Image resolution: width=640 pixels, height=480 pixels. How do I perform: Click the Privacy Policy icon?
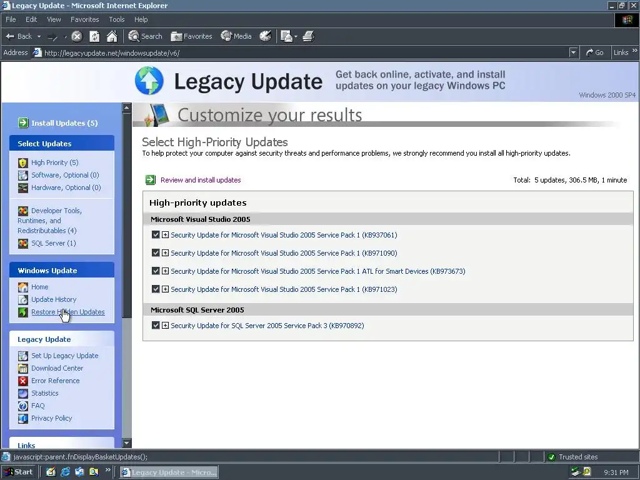tap(23, 418)
